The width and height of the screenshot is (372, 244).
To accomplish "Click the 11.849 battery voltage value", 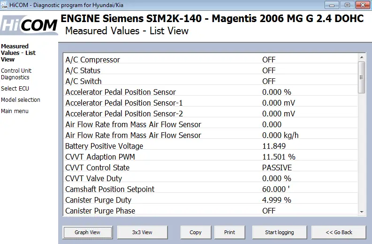I will point(274,146).
